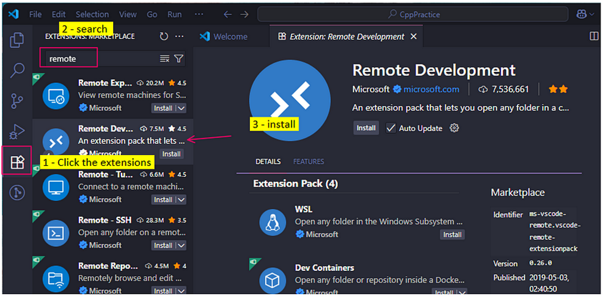The image size is (604, 297).
Task: Toggle the Auto Update checkbox
Action: pyautogui.click(x=391, y=128)
